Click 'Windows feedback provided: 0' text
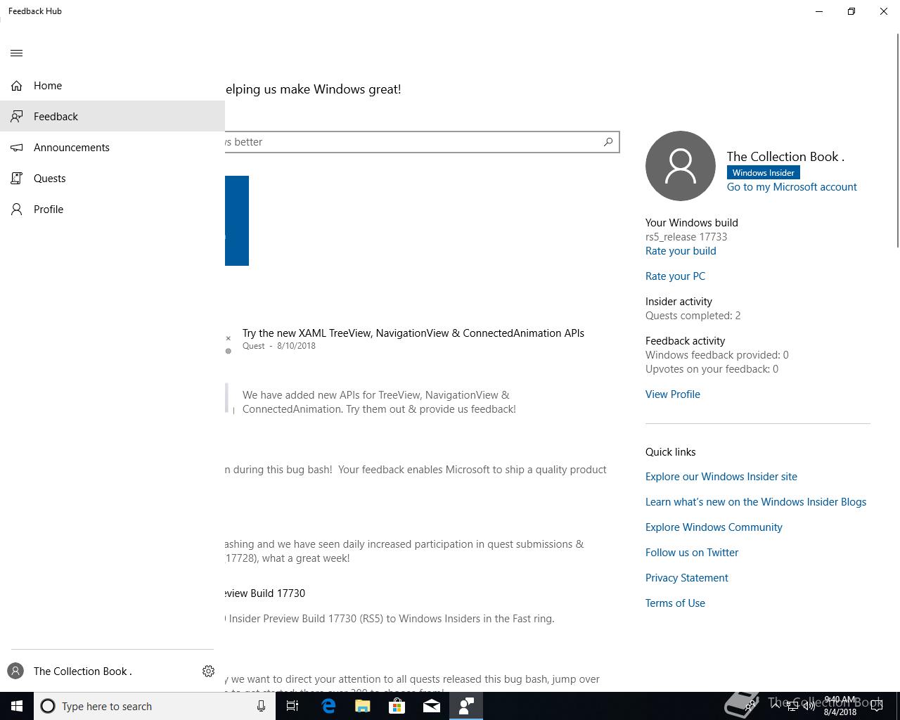 (717, 355)
